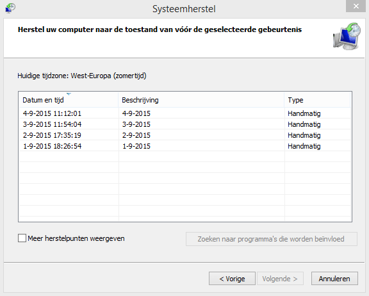
Task: Click description 3-9-2015 in Beschrijving column
Action: 136,124
